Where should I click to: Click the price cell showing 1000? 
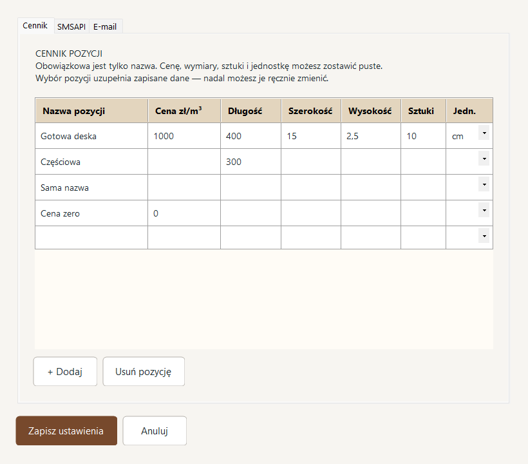tap(184, 136)
